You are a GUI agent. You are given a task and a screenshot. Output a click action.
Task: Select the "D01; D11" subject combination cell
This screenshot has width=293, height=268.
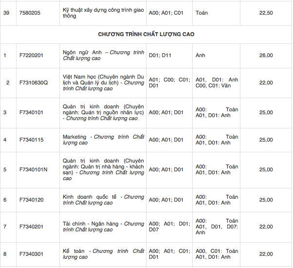coord(160,55)
